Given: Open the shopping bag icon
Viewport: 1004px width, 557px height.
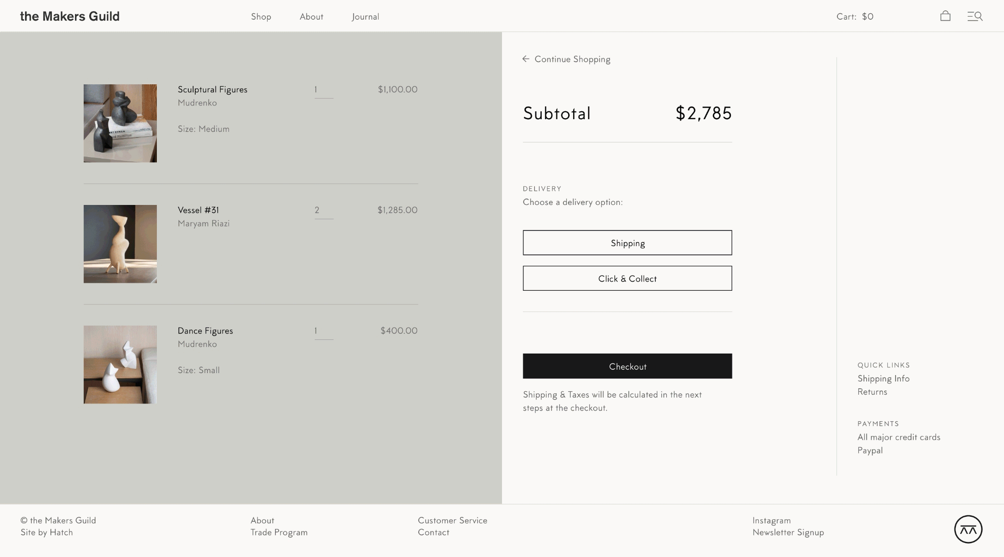Looking at the screenshot, I should click(945, 16).
